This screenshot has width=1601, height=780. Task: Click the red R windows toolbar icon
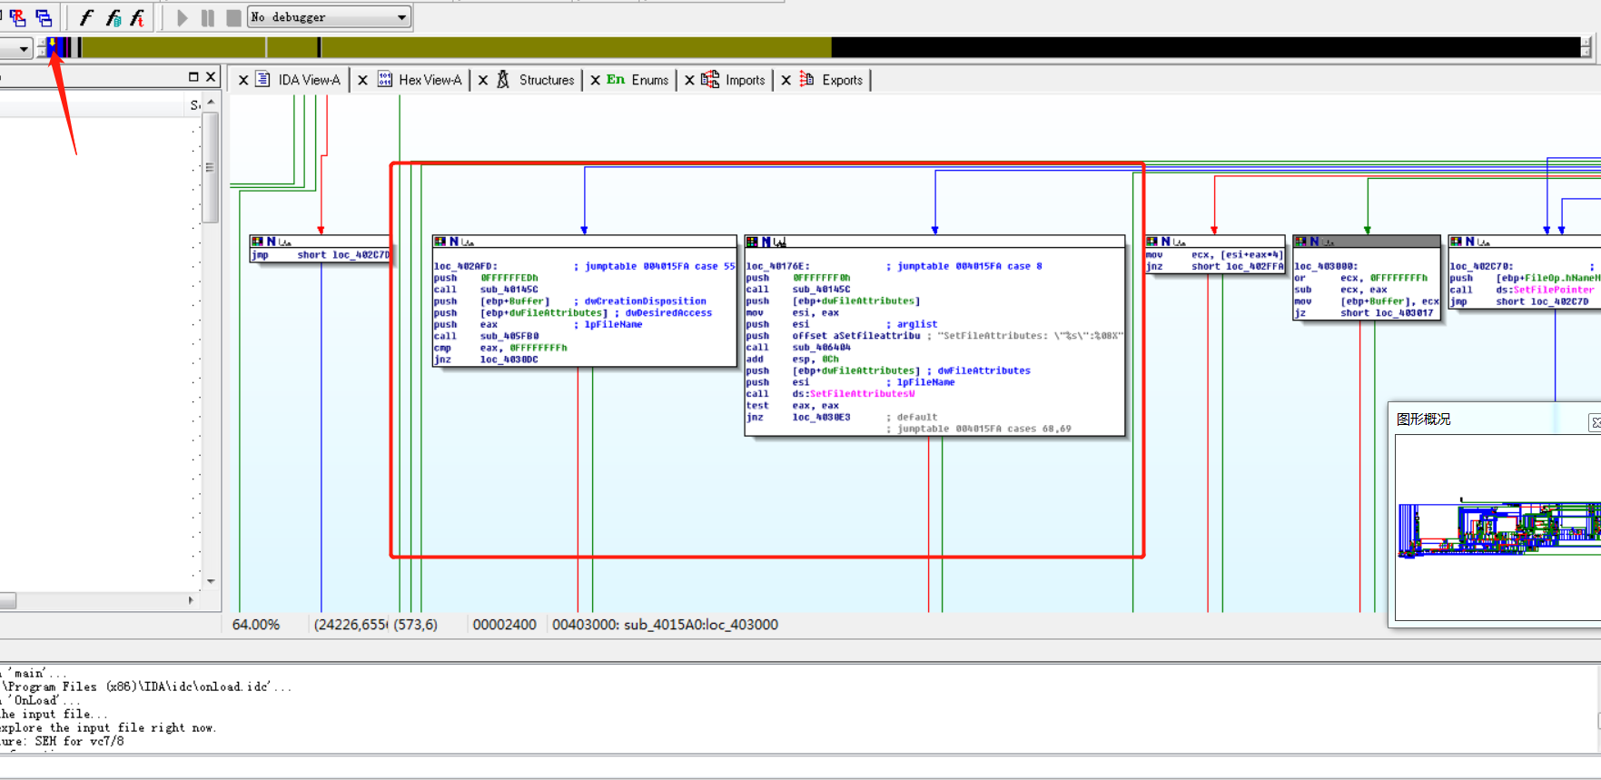coord(17,17)
